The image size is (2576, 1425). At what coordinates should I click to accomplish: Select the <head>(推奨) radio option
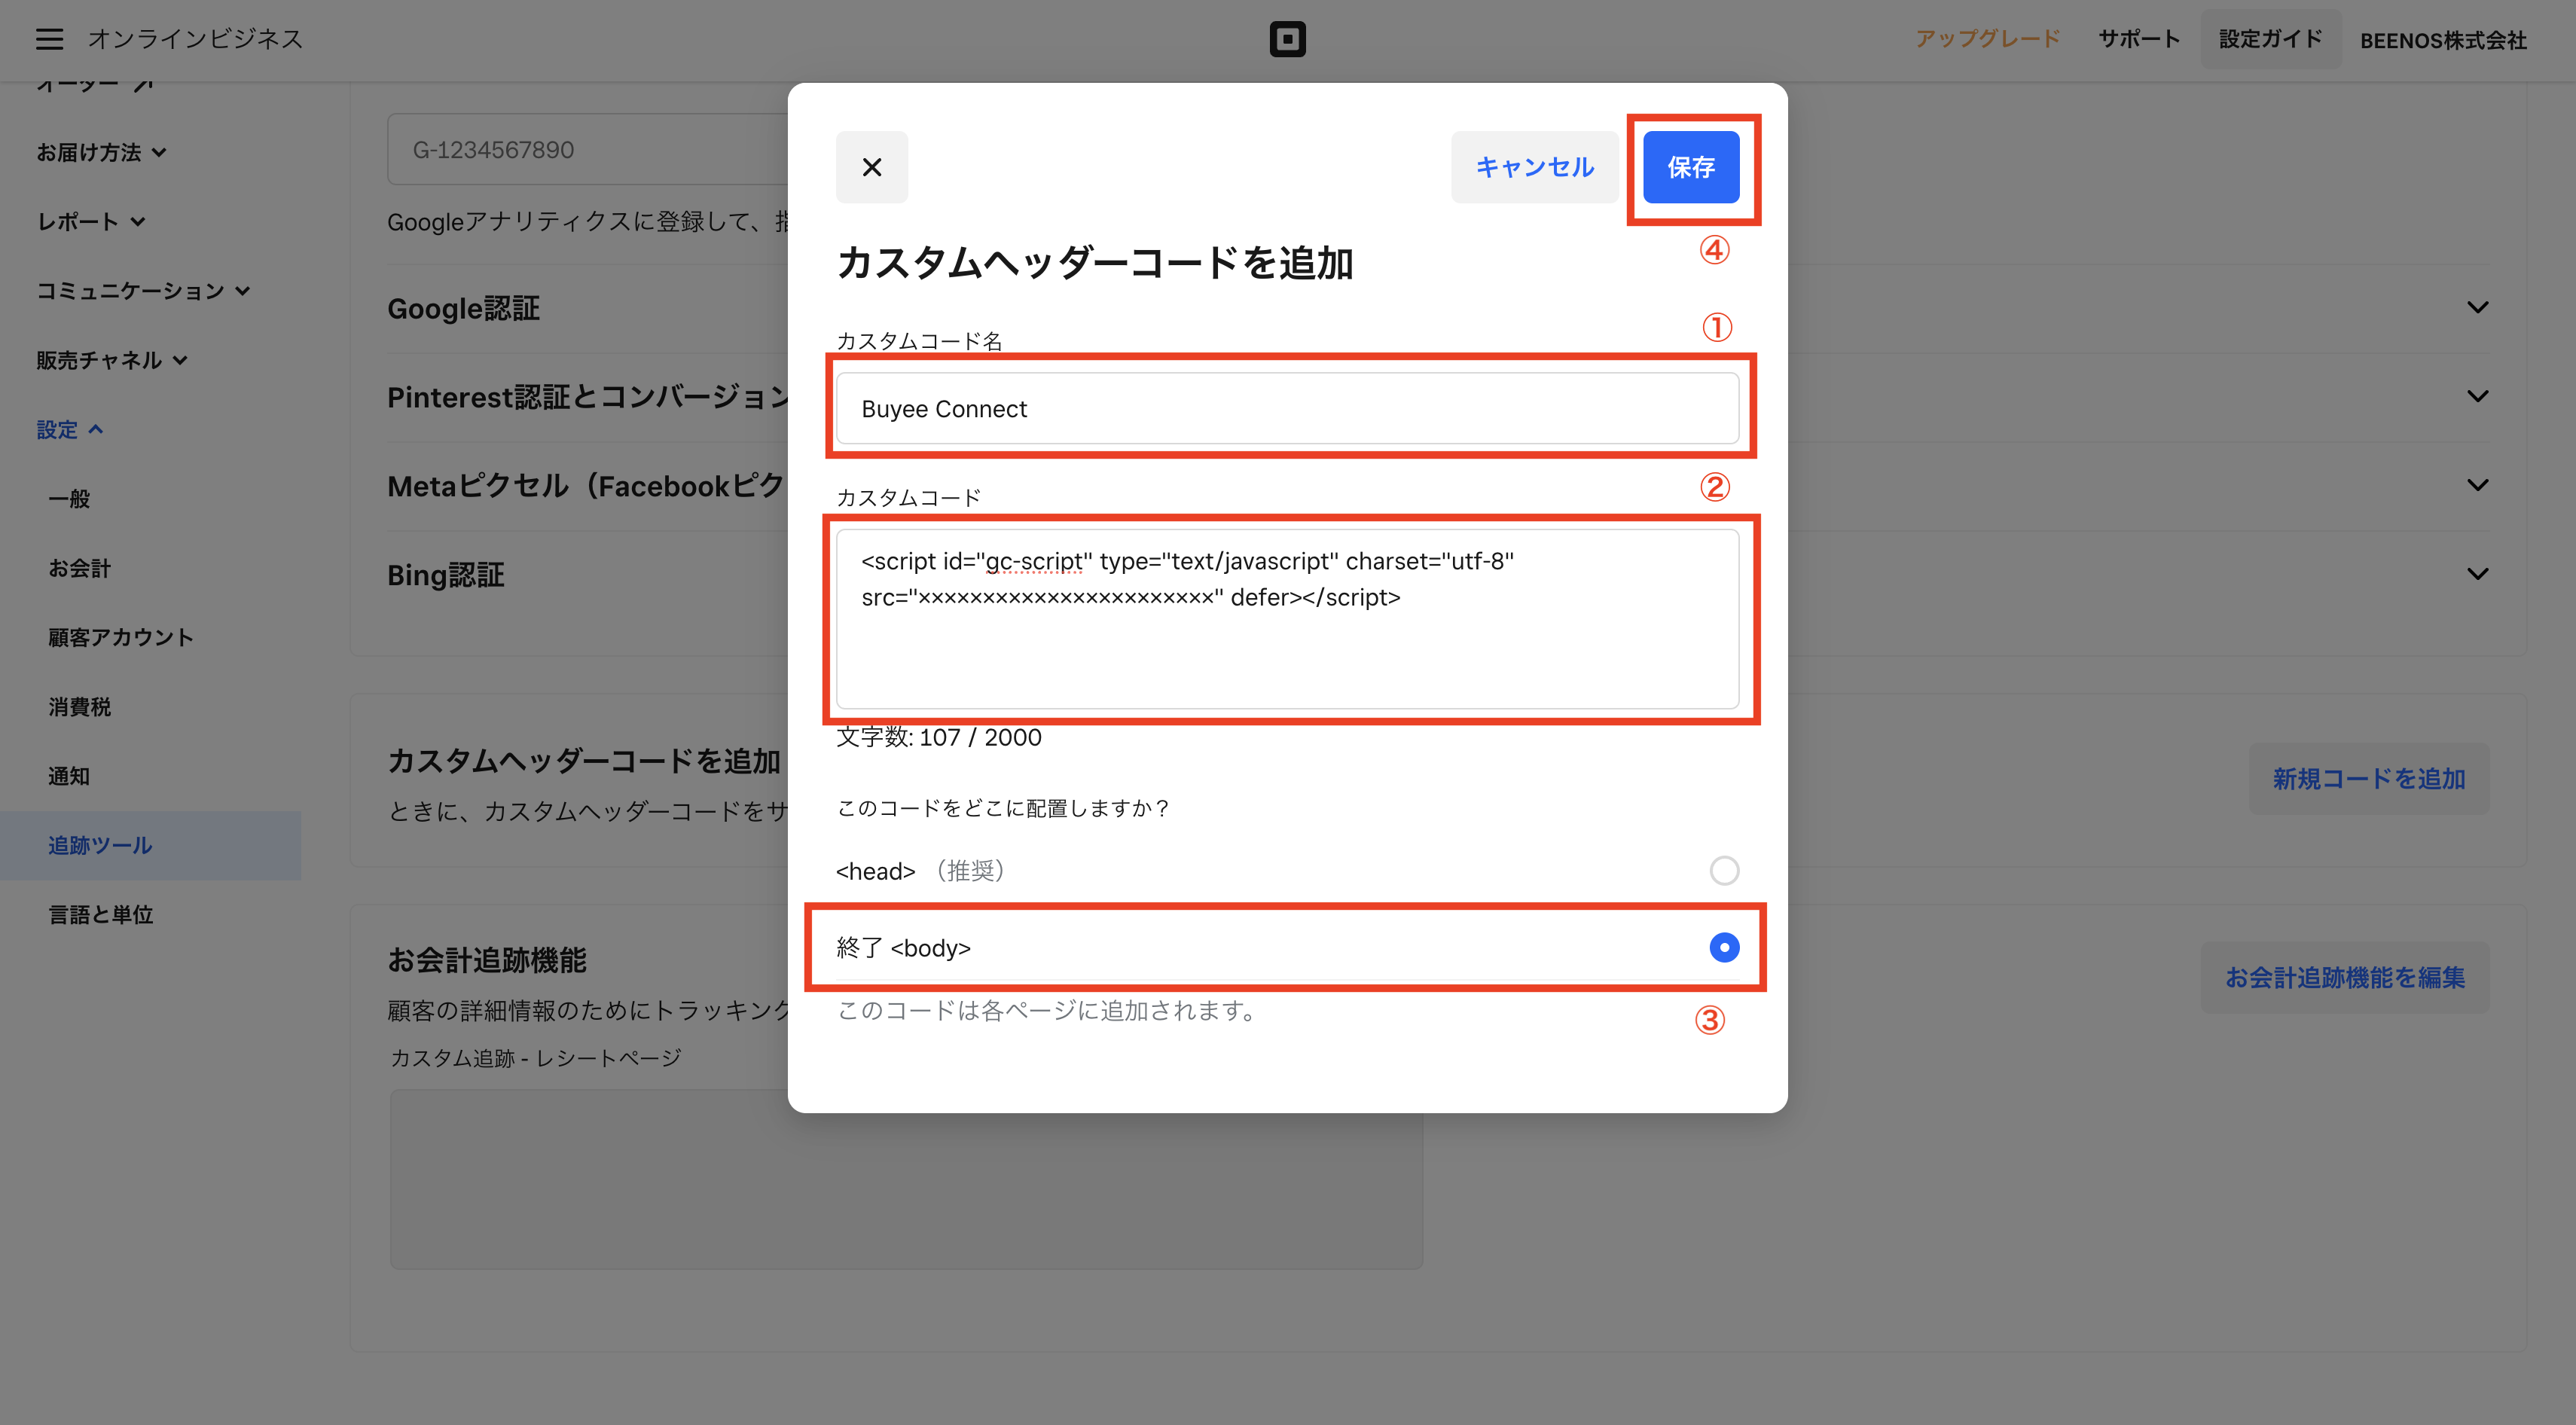click(x=1724, y=870)
